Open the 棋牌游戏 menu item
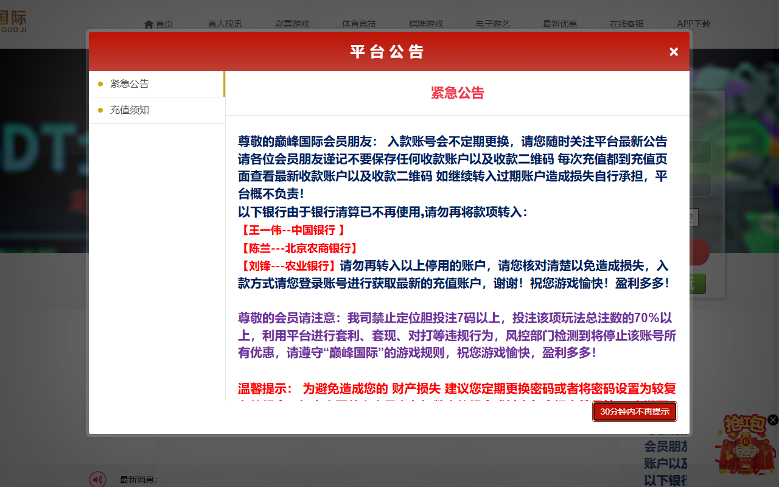 (426, 24)
